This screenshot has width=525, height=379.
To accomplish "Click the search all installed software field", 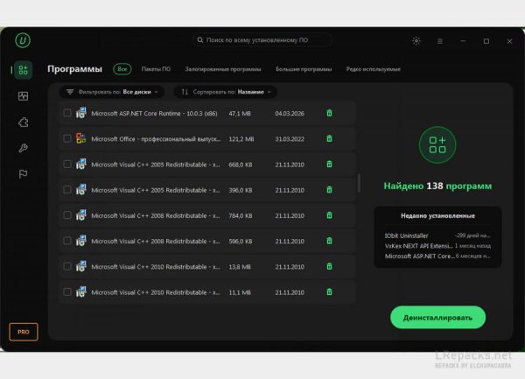I will click(262, 40).
